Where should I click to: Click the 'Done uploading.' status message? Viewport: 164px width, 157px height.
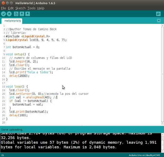coord(12,130)
